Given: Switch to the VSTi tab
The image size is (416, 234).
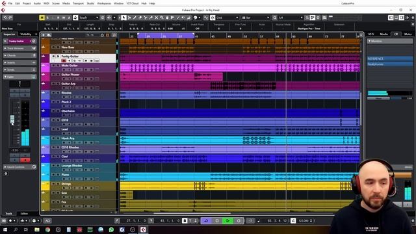Looking at the screenshot, I should pyautogui.click(x=371, y=34).
